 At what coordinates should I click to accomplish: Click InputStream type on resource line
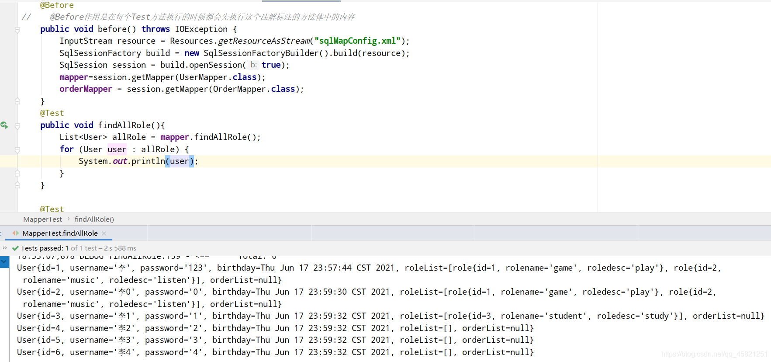click(86, 41)
